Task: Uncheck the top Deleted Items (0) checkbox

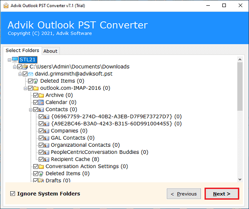Action: pyautogui.click(x=30, y=81)
